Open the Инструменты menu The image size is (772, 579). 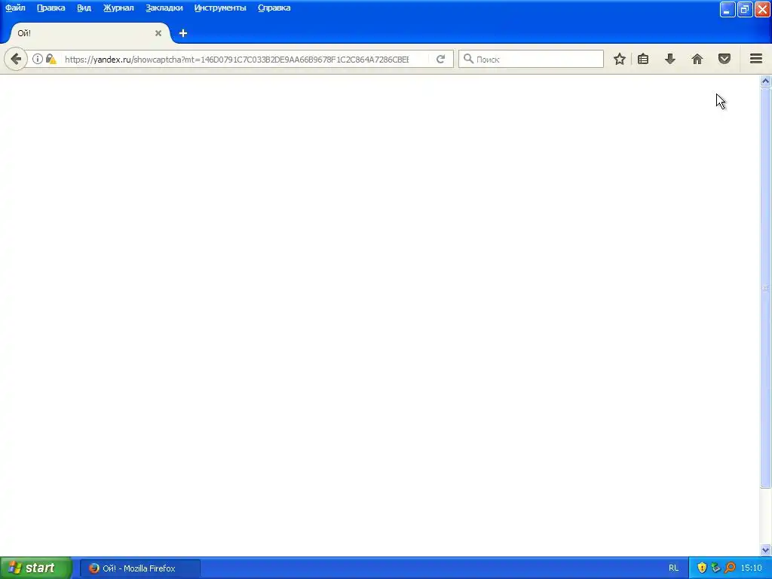pyautogui.click(x=220, y=8)
